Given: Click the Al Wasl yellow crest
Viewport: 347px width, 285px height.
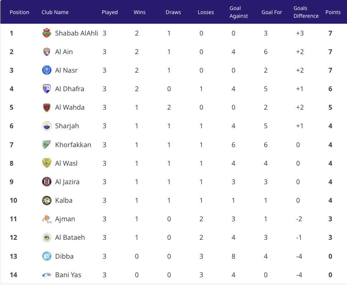Looking at the screenshot, I should (x=47, y=163).
